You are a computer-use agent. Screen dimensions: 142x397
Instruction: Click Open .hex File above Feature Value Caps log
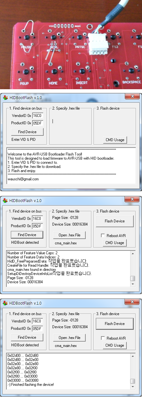tap(69, 235)
